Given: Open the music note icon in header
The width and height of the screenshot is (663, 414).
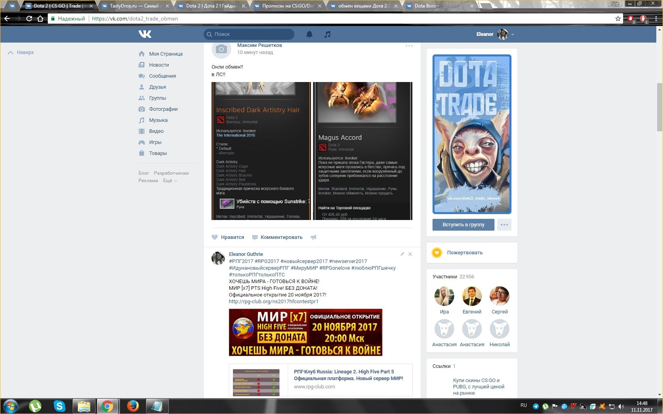Looking at the screenshot, I should point(327,34).
